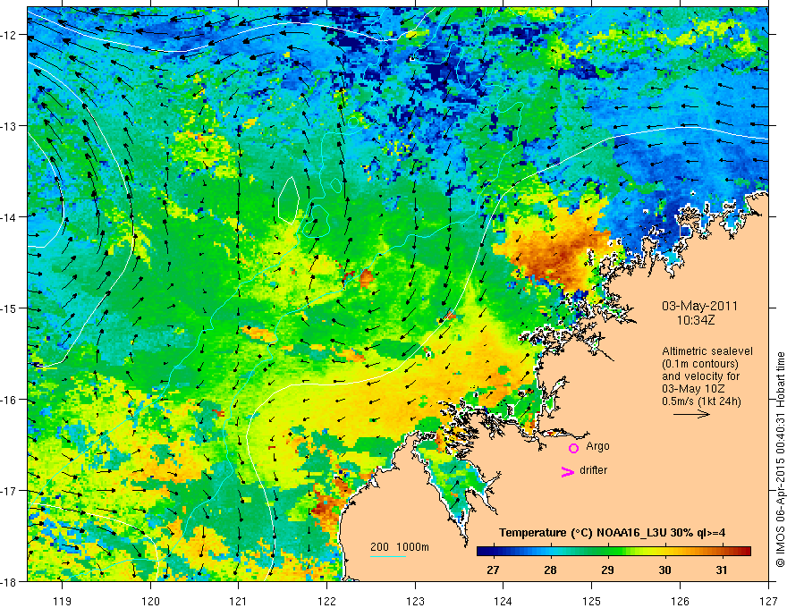Click the '03-May 10Z' caption line
Image resolution: width=787 pixels, height=608 pixels.
pos(692,389)
